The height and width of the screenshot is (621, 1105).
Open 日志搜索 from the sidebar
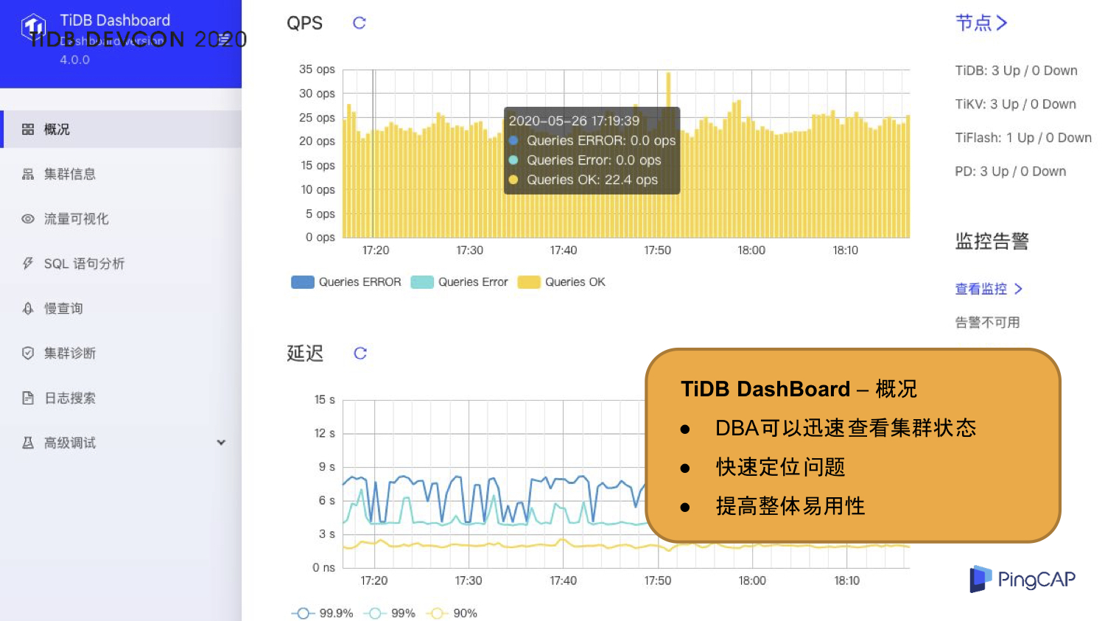coord(121,399)
